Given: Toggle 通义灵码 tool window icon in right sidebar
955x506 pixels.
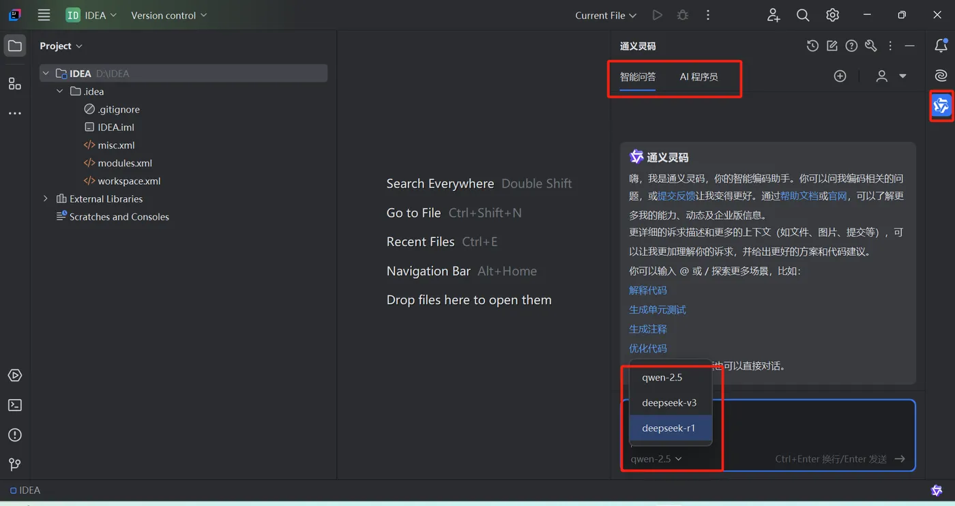Looking at the screenshot, I should pyautogui.click(x=941, y=105).
